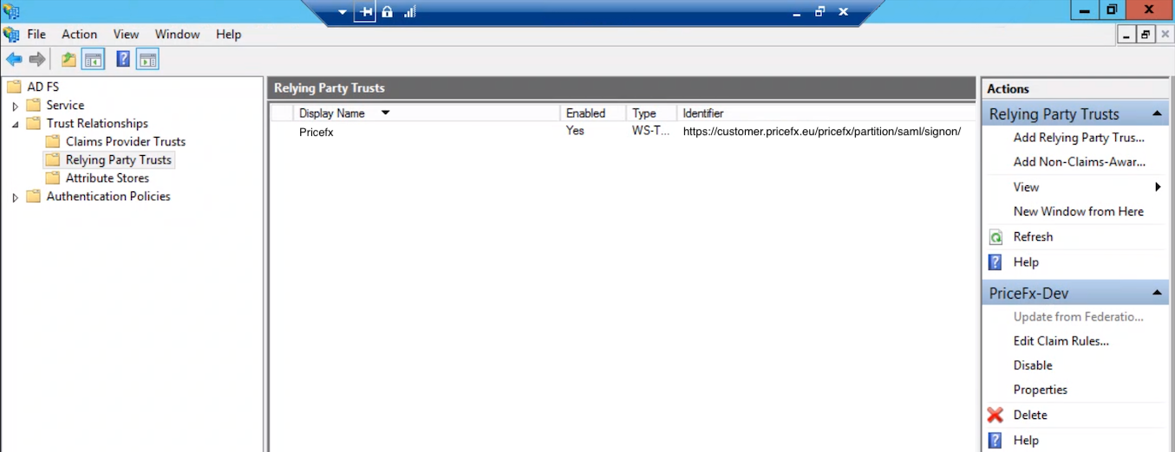Click the blue Help toolbar icon
Viewport: 1175px width, 452px height.
click(x=123, y=60)
